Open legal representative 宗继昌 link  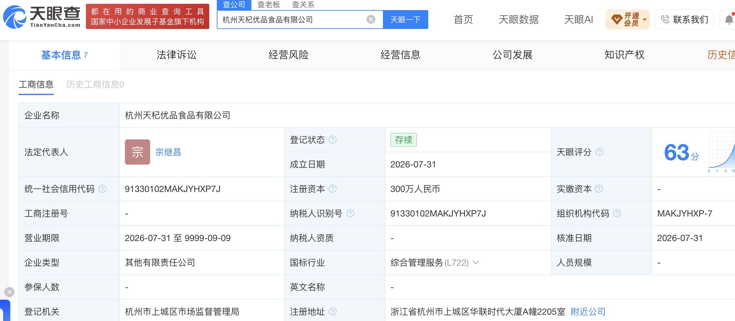click(168, 152)
